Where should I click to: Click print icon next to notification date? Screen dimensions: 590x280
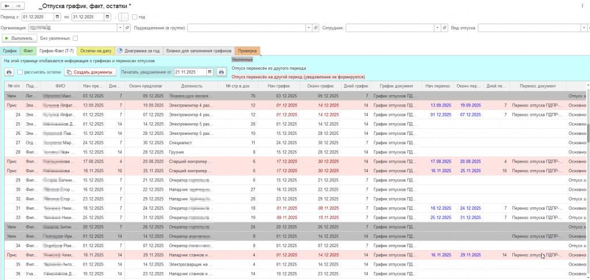(221, 72)
